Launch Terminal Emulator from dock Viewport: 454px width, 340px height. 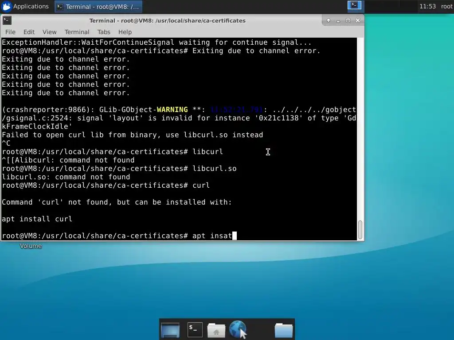point(195,329)
